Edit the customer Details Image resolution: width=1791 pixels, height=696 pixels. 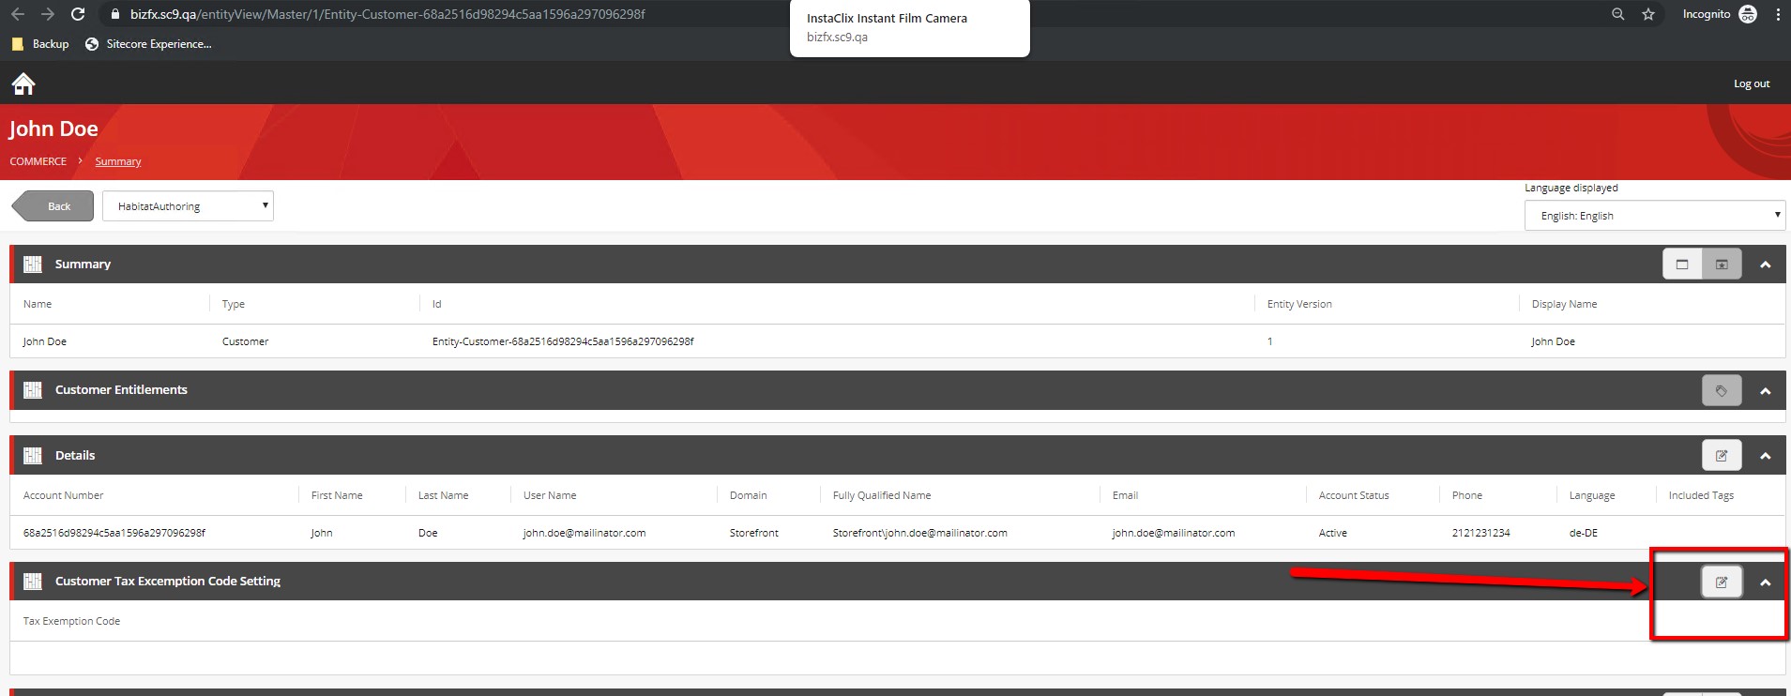[1722, 456]
